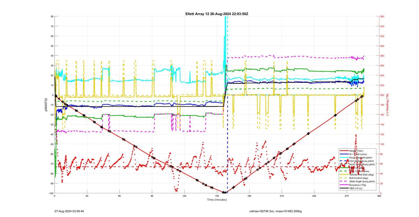Viewport: 419px width, 217px height.
Task: Click the "volmax=50794.5cc, mass=51485.300kg" footer text
Action: 275,211
